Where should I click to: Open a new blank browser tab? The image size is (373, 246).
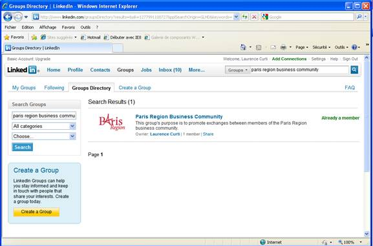pyautogui.click(x=118, y=48)
